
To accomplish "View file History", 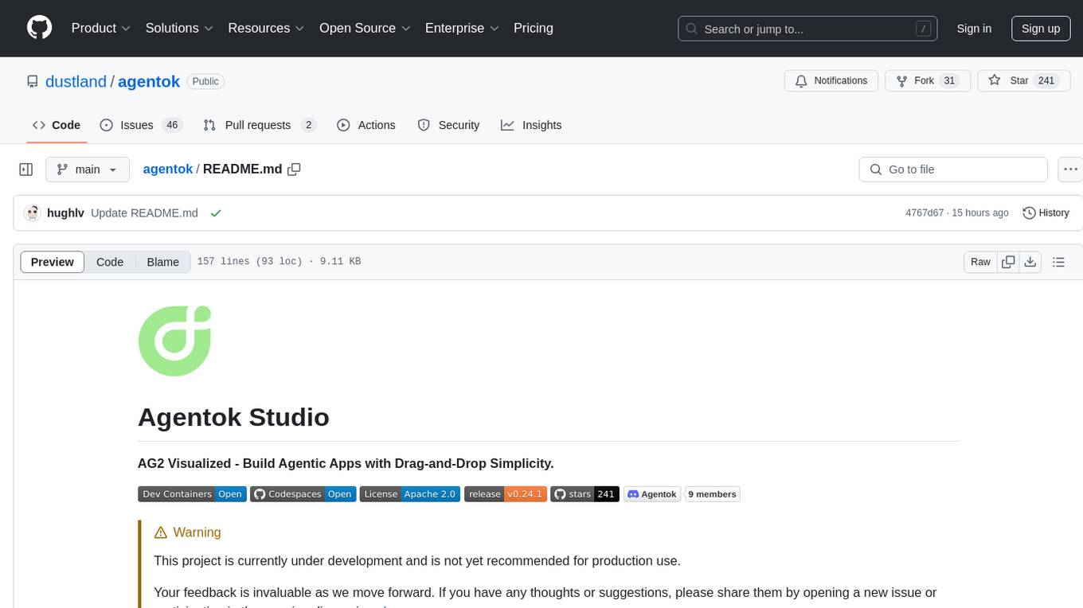I will coord(1046,212).
